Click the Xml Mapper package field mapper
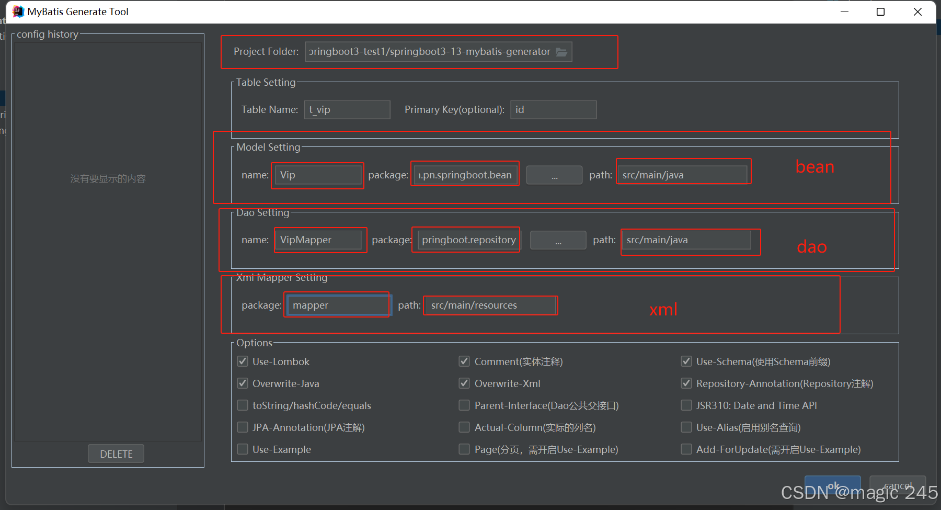The height and width of the screenshot is (510, 941). (338, 305)
